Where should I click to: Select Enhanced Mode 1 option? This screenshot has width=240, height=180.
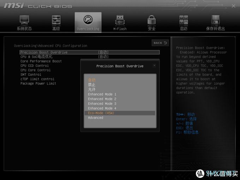[x=102, y=94]
